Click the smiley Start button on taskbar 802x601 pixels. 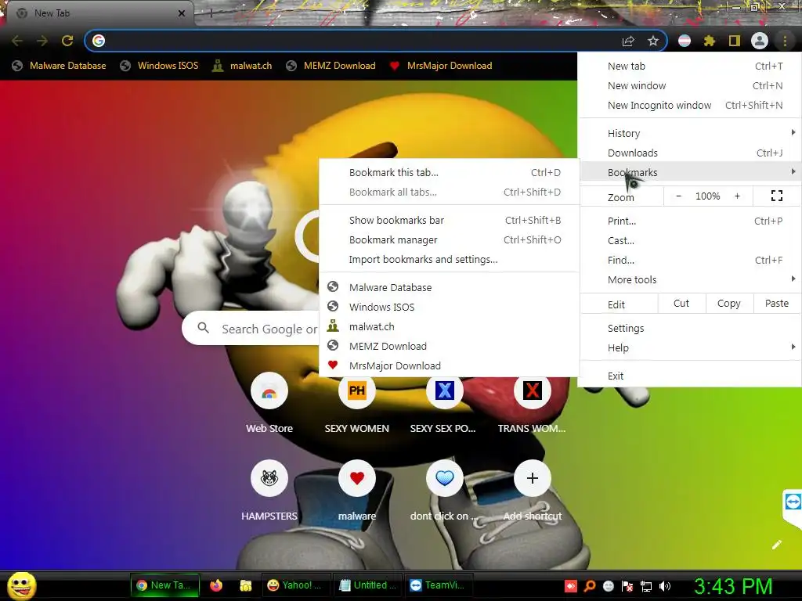coord(21,585)
